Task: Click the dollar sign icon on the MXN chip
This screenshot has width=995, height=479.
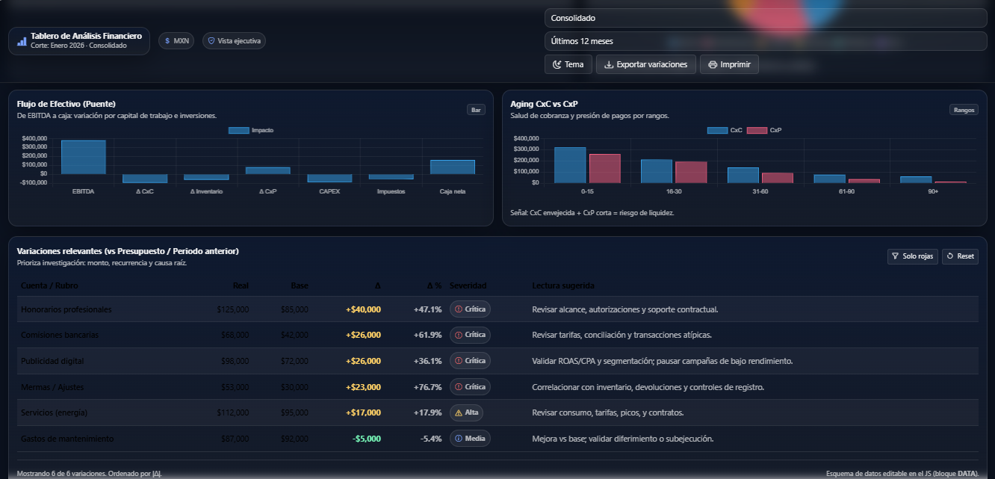Action: click(167, 41)
